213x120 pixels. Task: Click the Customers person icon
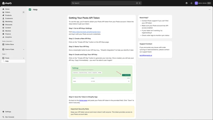click(3, 18)
